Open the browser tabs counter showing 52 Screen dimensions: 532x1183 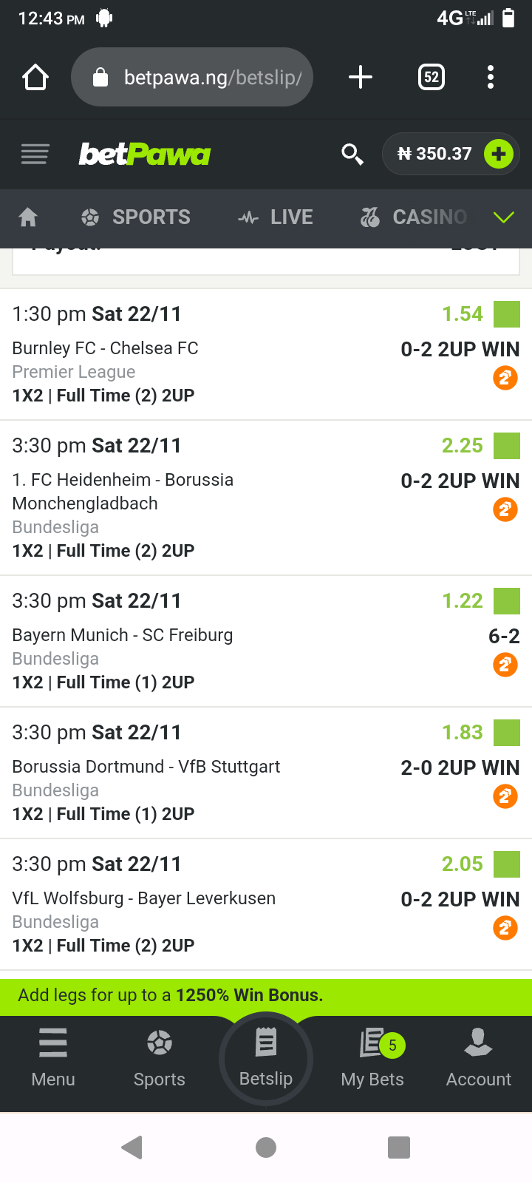click(432, 77)
